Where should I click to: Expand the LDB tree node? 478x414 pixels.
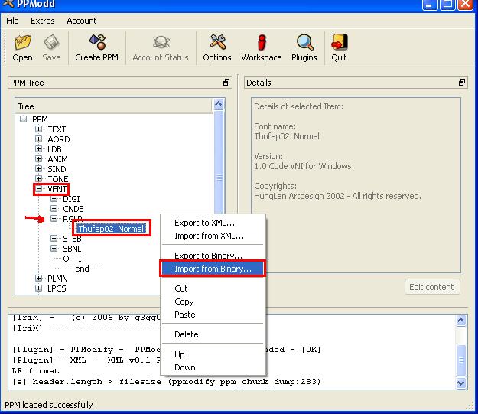pos(38,149)
